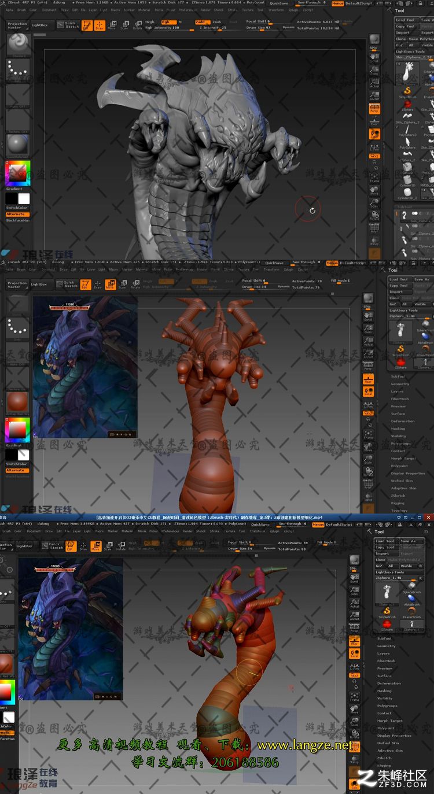Open the Zplugin menu in the top window
Viewport: 434px width, 794px height.
tap(293, 10)
